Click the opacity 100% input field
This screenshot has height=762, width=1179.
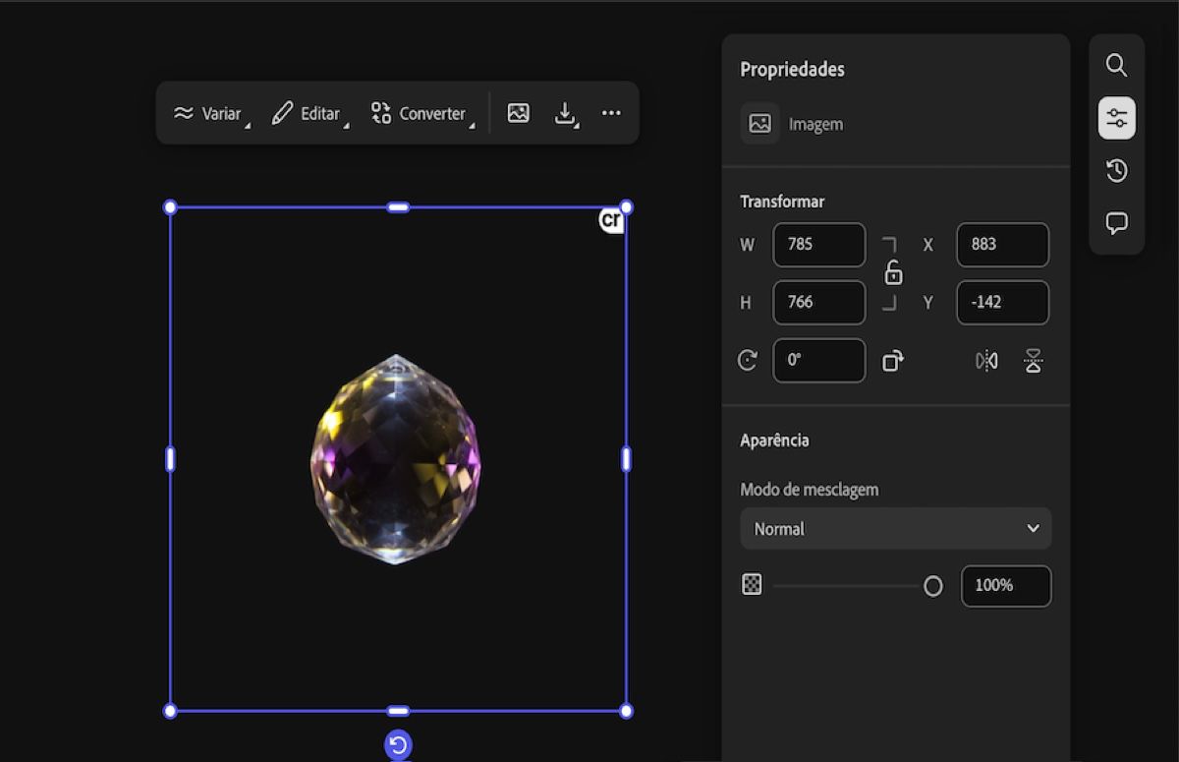click(1005, 586)
